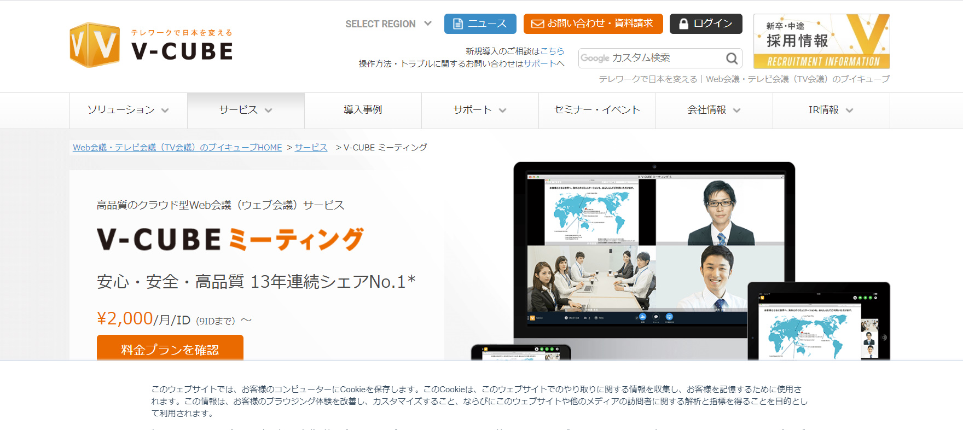
Task: Click the サービス breadcrumb link
Action: [311, 148]
